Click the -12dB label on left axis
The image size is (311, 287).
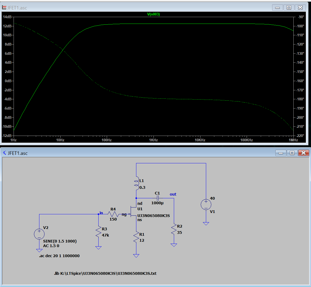click(7, 136)
